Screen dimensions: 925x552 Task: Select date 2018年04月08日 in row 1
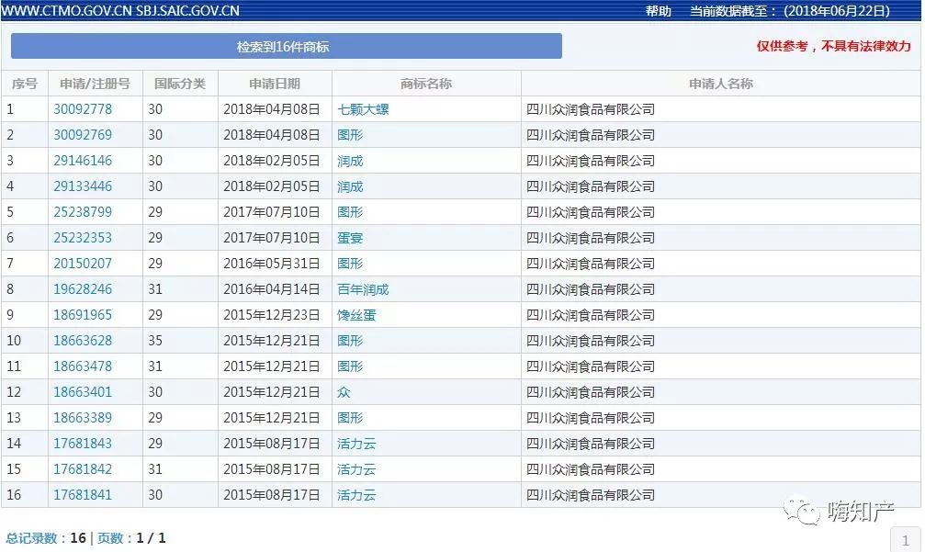pos(271,109)
